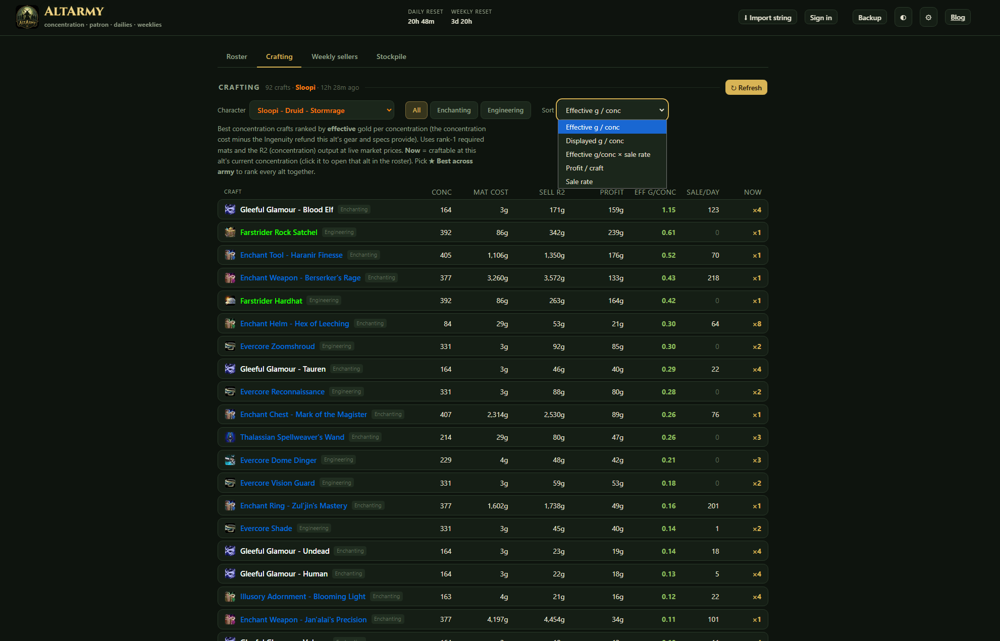
Task: Click the Gleeful Glamour - Blood Elf item icon
Action: click(x=230, y=210)
